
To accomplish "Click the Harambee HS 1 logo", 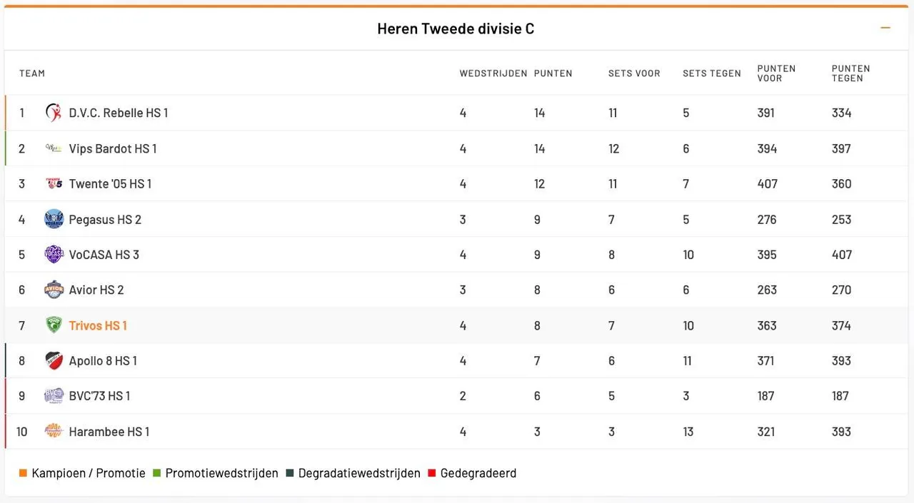I will [x=54, y=432].
